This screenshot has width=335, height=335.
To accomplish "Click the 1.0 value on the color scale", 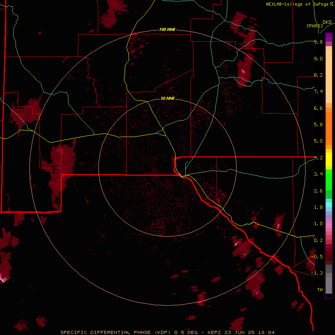I will click(x=318, y=224).
